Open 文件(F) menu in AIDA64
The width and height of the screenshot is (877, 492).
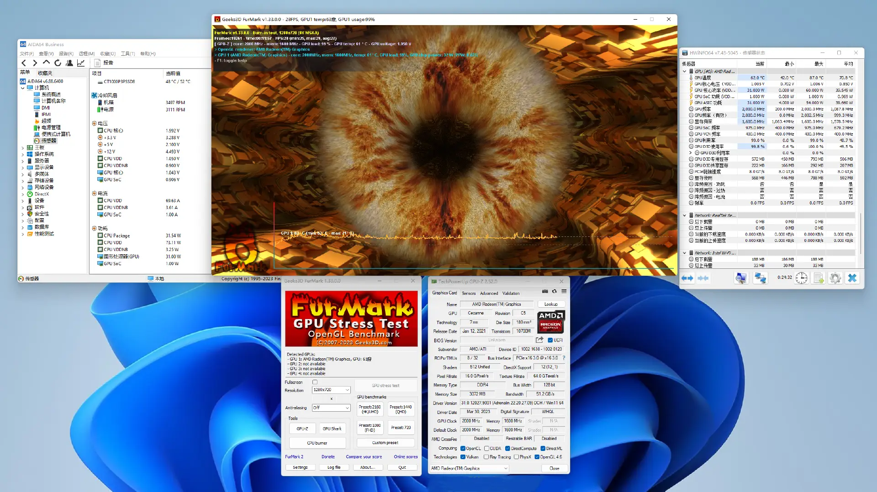tap(27, 53)
